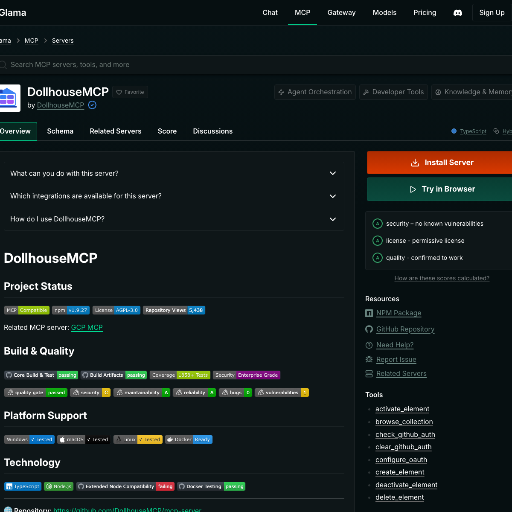Click the Report Issue bug icon
Screen dimensions: 512x512
click(369, 359)
